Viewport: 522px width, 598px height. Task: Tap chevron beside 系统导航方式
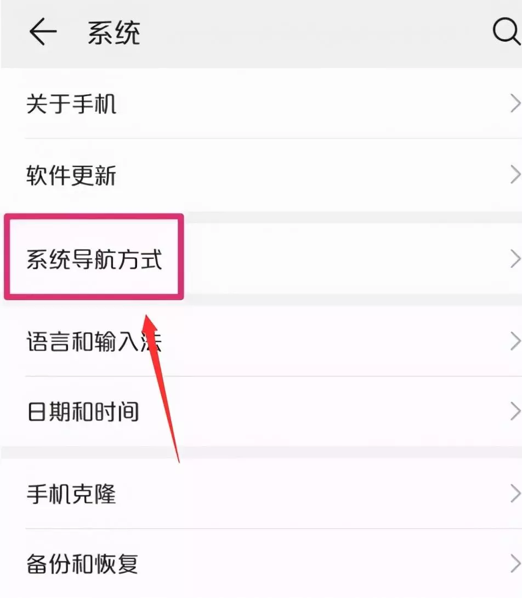tap(515, 259)
